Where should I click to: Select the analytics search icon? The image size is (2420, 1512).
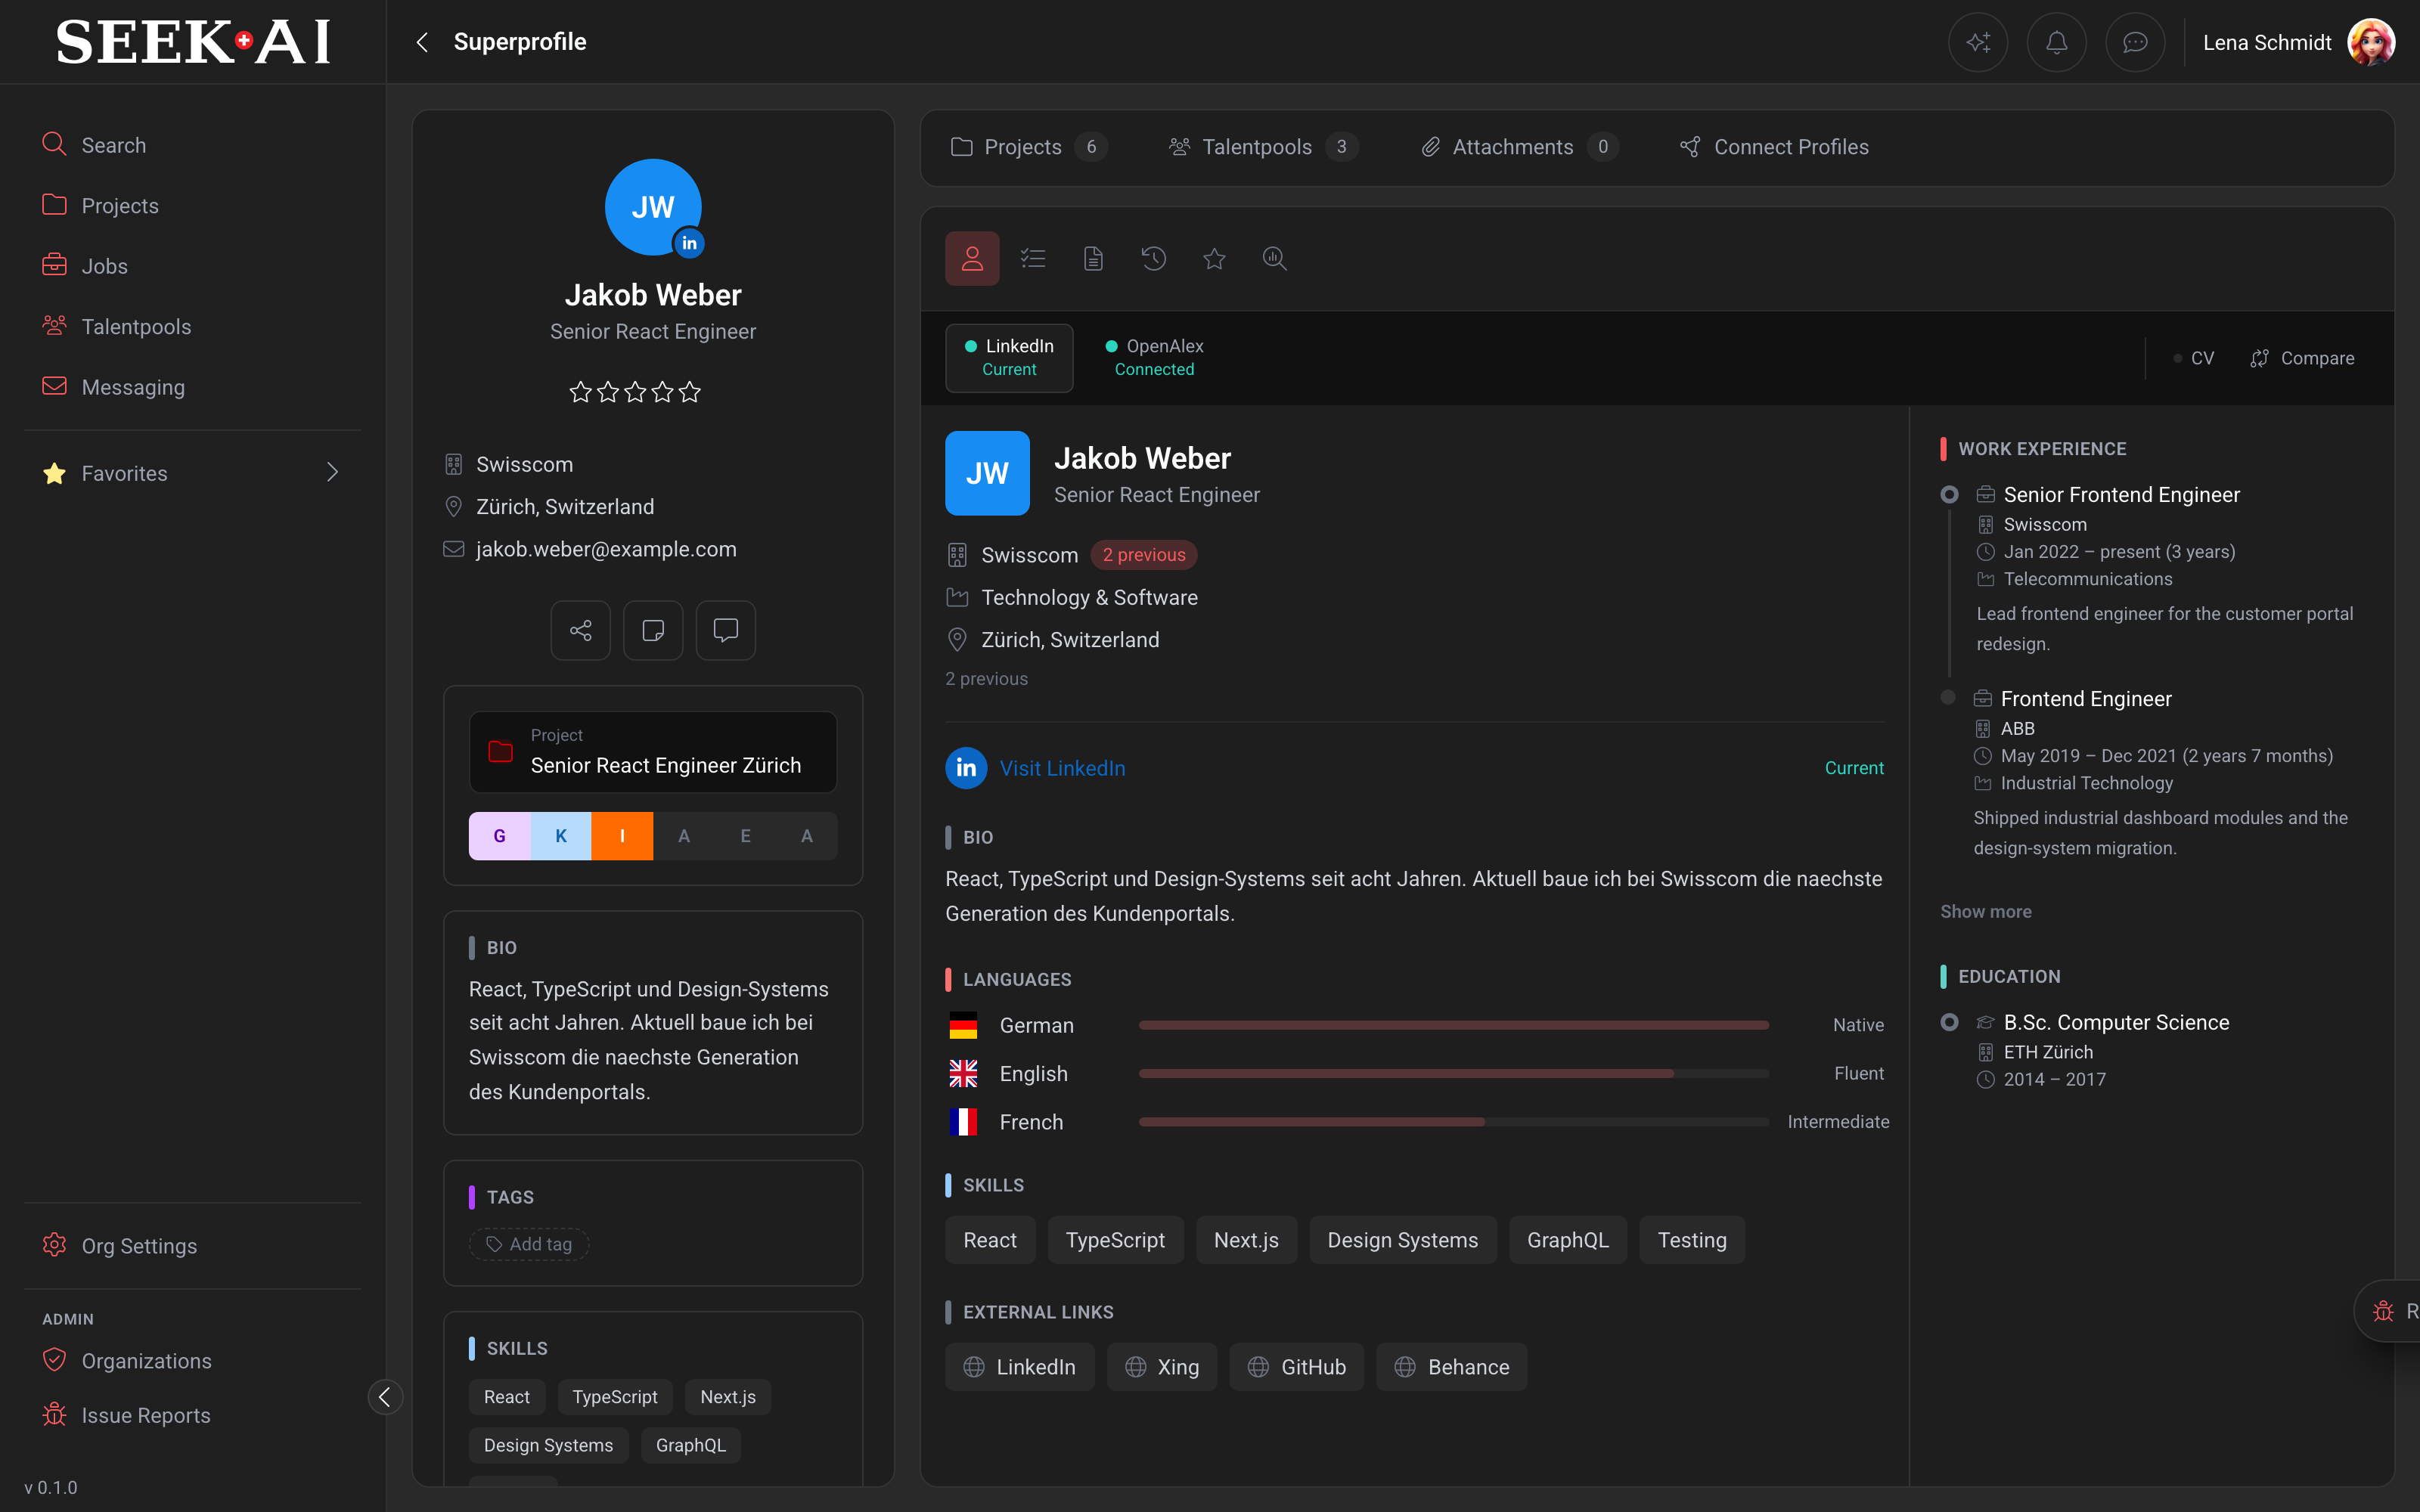[1274, 259]
